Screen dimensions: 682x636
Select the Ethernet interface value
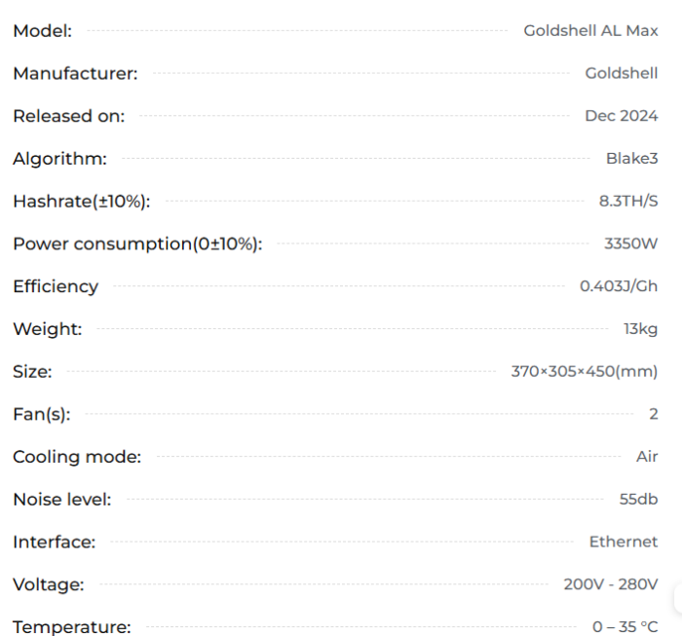coord(624,542)
